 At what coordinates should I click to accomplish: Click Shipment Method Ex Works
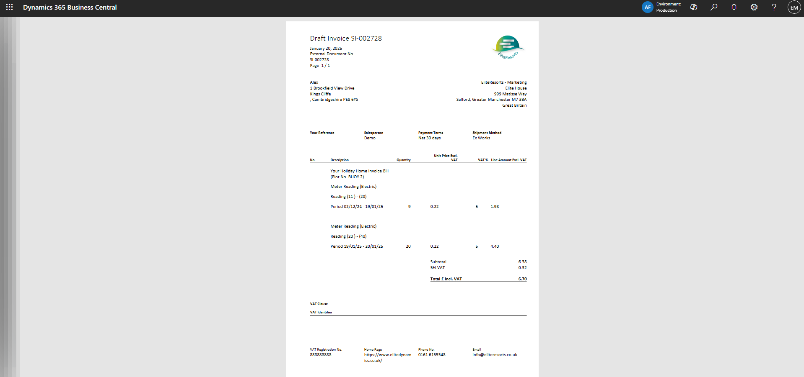point(481,138)
